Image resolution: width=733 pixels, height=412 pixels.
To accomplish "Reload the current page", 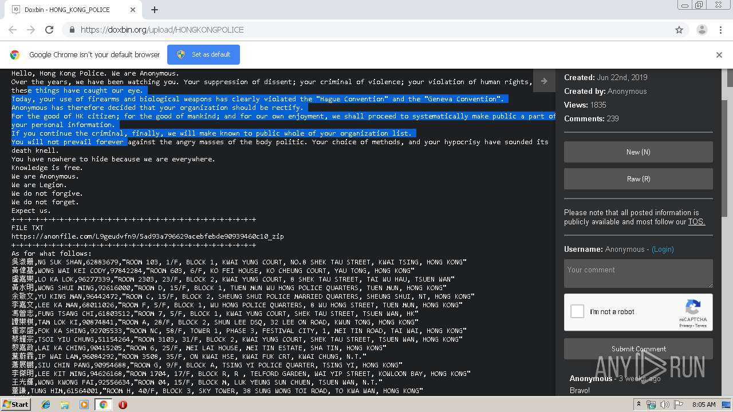I will point(49,30).
